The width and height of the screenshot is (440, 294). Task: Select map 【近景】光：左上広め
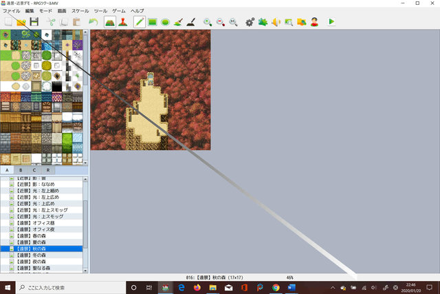(x=41, y=197)
